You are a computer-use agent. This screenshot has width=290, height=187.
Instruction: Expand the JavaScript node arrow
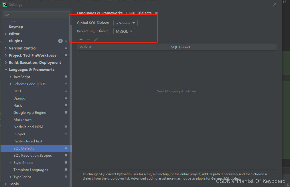pos(10,77)
